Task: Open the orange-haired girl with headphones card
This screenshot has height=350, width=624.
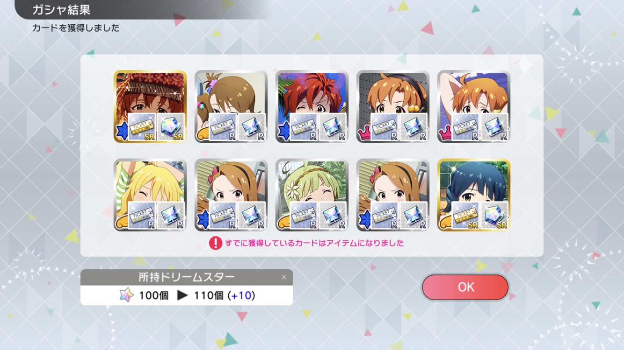Action: pos(393,106)
